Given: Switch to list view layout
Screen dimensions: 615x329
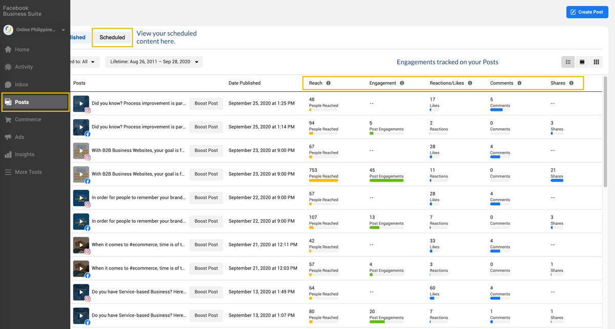Looking at the screenshot, I should (x=568, y=62).
